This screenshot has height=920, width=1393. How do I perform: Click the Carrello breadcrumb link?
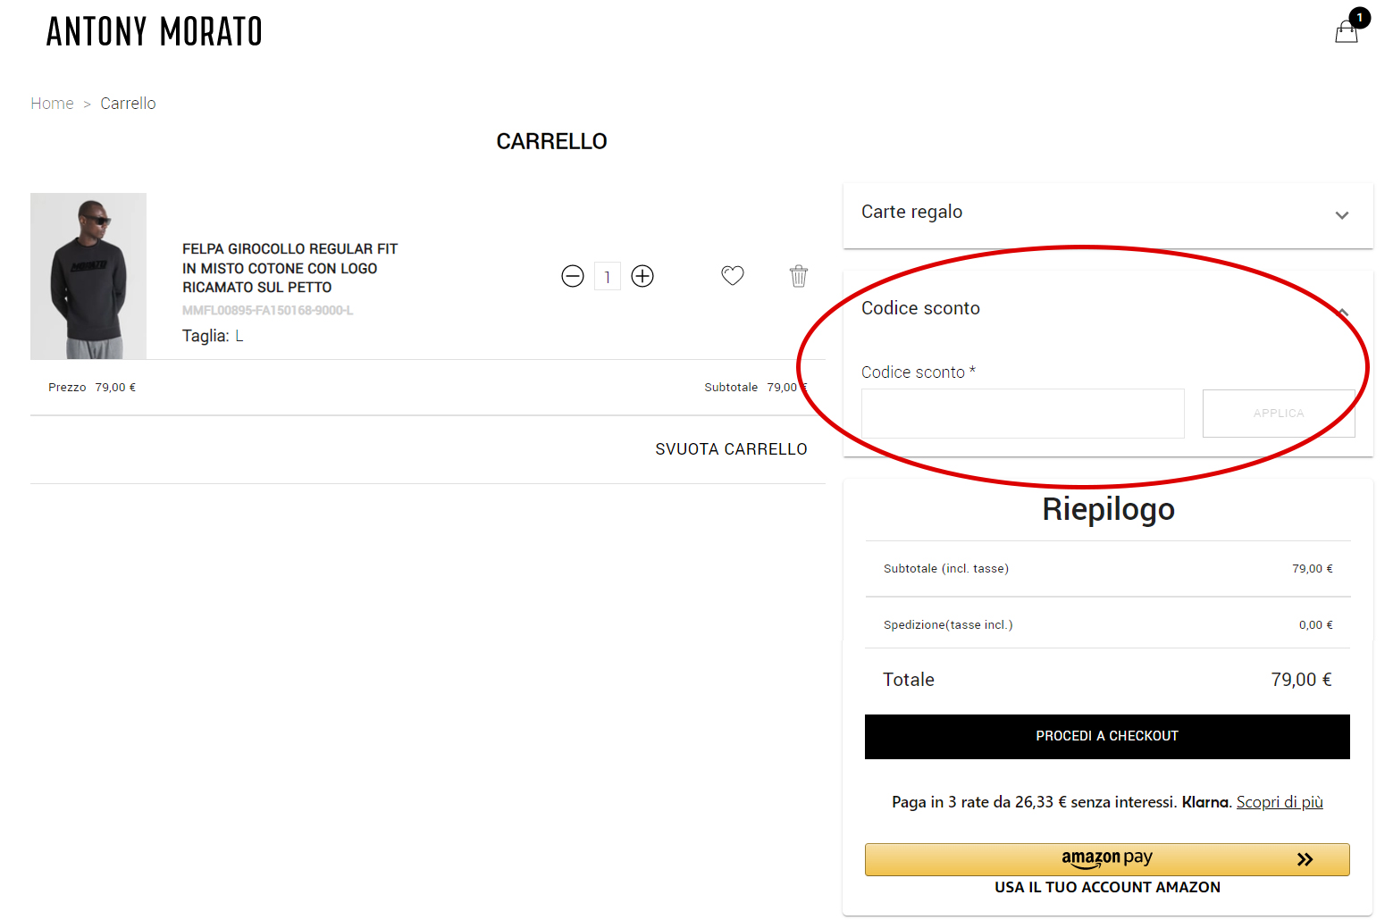[128, 104]
